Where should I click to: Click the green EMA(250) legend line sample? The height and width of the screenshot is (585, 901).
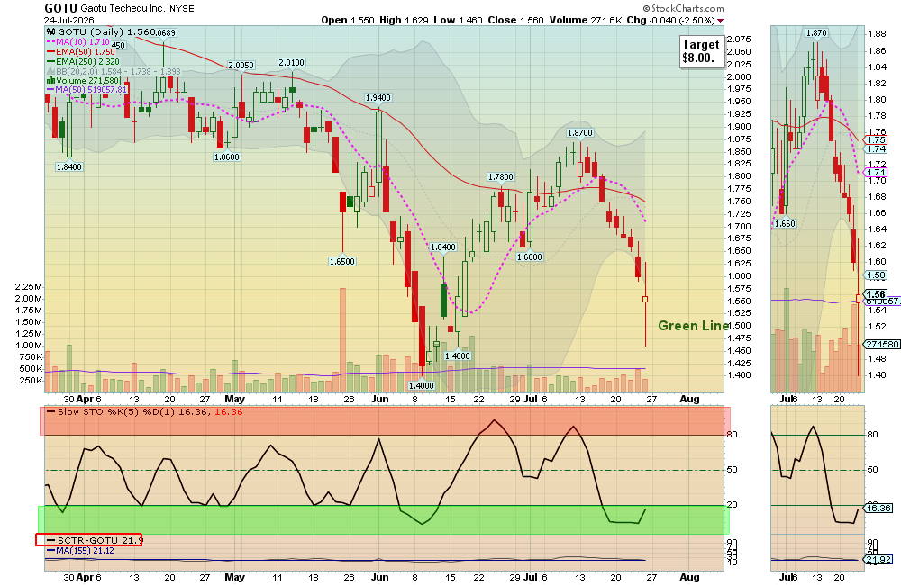click(50, 61)
